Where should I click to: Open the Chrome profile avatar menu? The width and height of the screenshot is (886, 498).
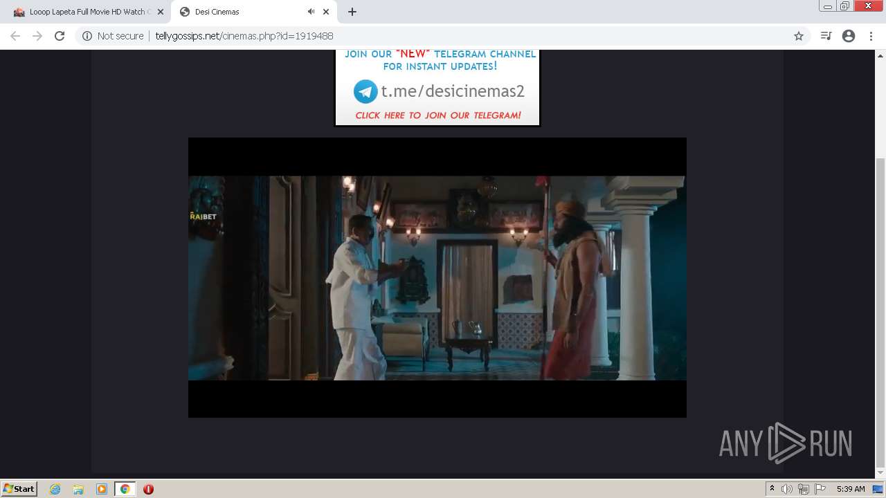[x=849, y=36]
